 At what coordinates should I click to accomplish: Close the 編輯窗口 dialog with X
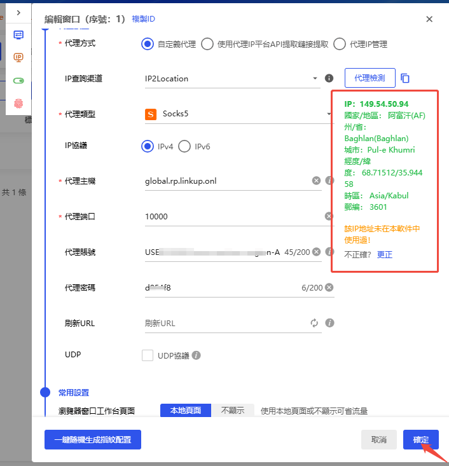pos(429,19)
